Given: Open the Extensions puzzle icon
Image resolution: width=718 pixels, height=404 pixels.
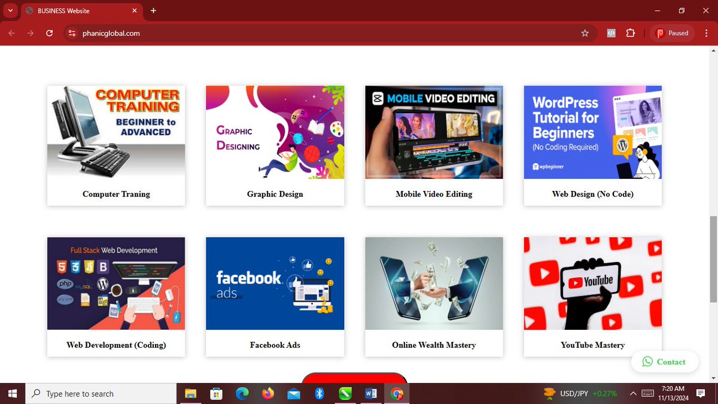Looking at the screenshot, I should pyautogui.click(x=630, y=34).
